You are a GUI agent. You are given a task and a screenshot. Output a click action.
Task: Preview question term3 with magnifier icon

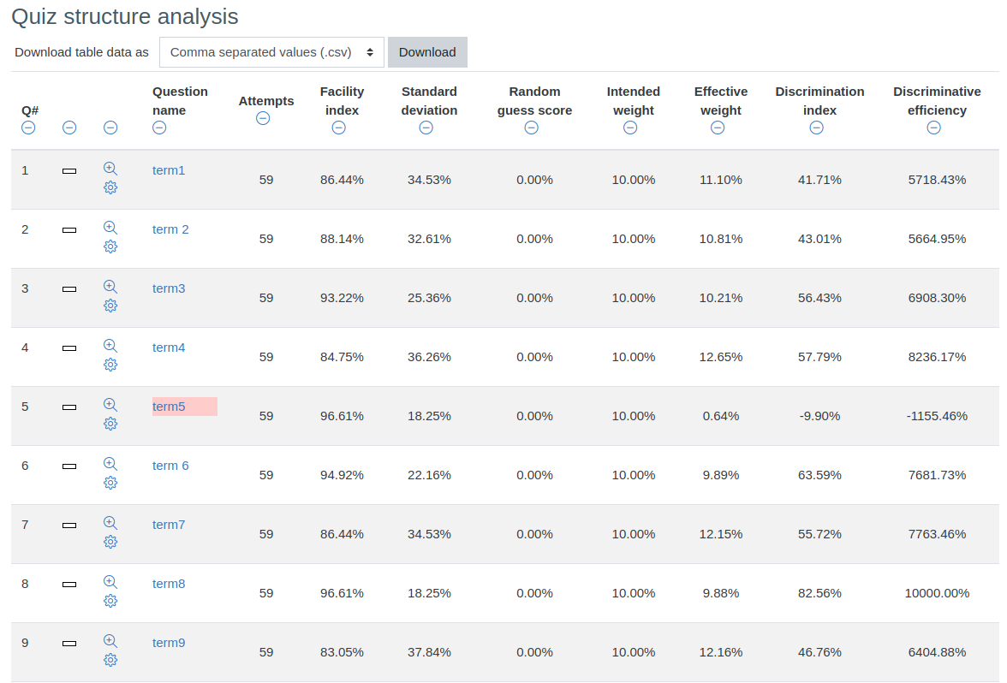tap(110, 287)
